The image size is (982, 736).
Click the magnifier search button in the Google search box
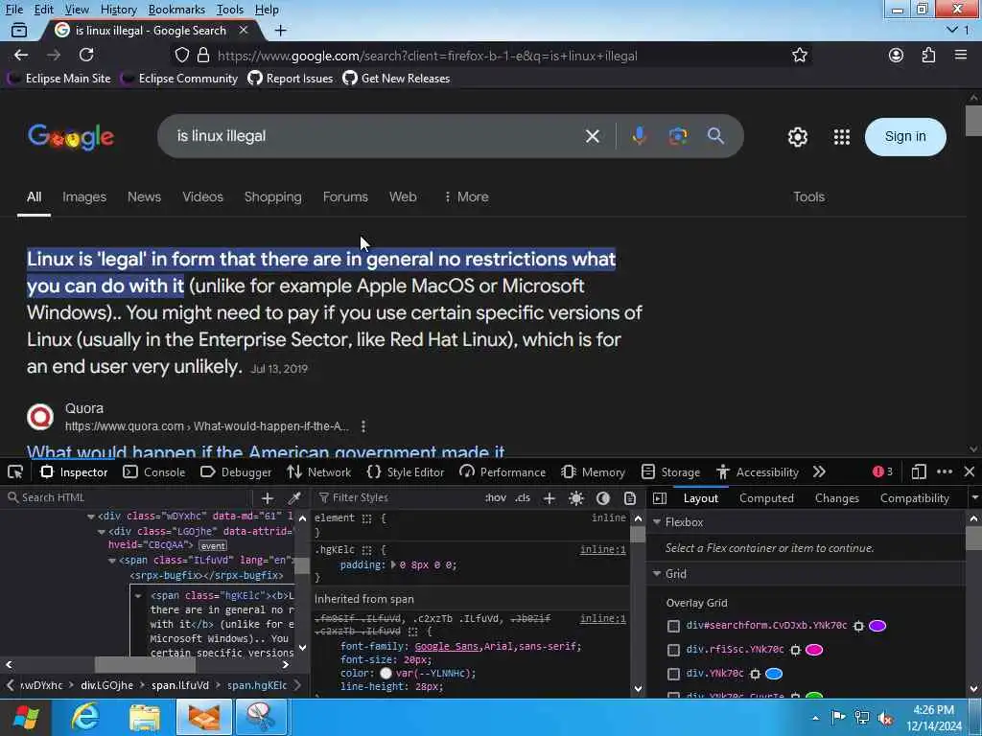point(715,136)
